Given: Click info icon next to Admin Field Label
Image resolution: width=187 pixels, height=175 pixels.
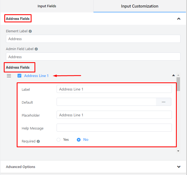Looking at the screenshot, I should (36, 49).
